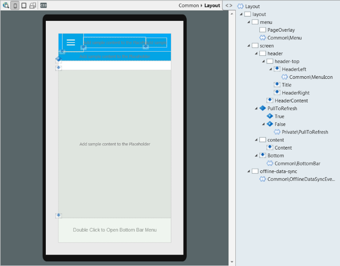This screenshot has height=266, width=340.
Task: Click the hamburger menu icon in header
Action: point(71,42)
